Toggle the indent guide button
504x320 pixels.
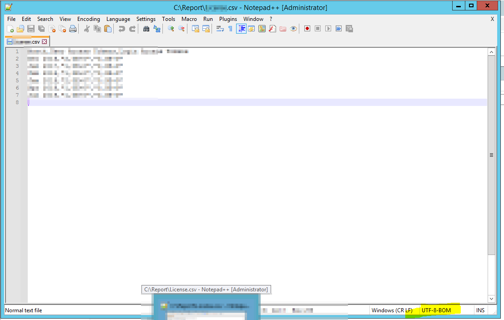[x=241, y=29]
